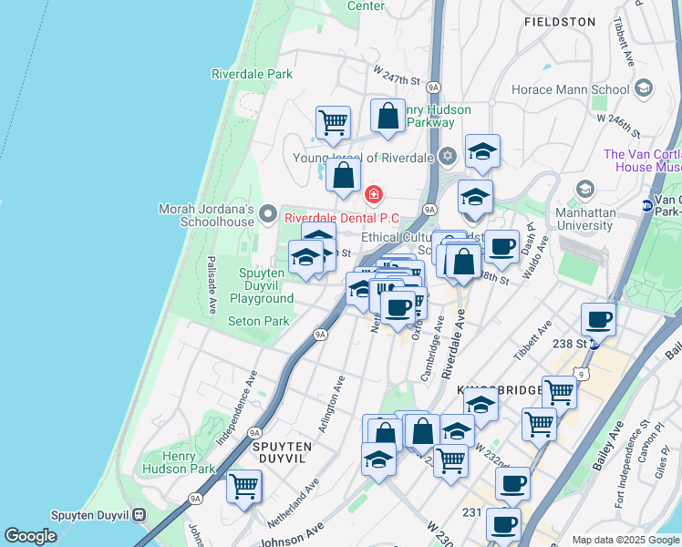The width and height of the screenshot is (682, 547).
Task: Click the coffee cup marker near Oxford Ave
Action: 398,309
